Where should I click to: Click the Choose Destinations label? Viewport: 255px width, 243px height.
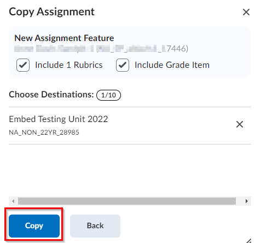(x=51, y=95)
